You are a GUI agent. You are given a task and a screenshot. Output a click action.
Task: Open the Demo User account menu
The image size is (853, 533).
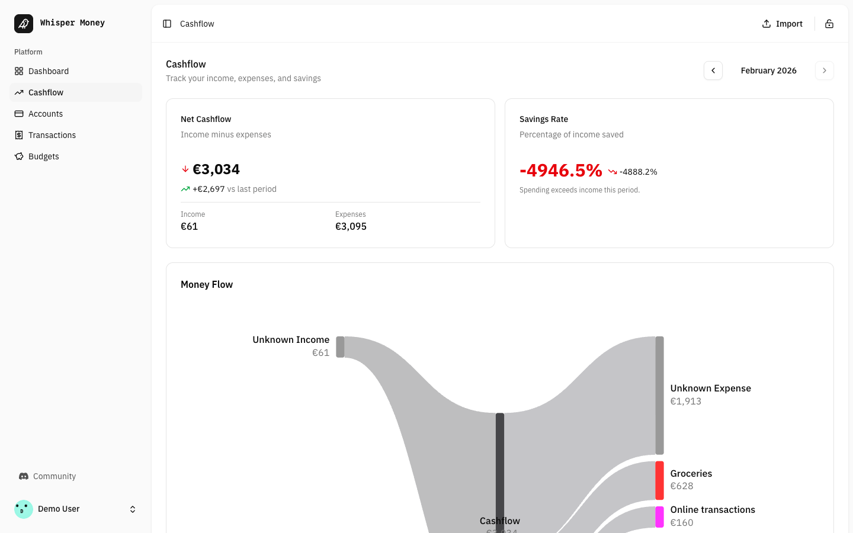[76, 509]
